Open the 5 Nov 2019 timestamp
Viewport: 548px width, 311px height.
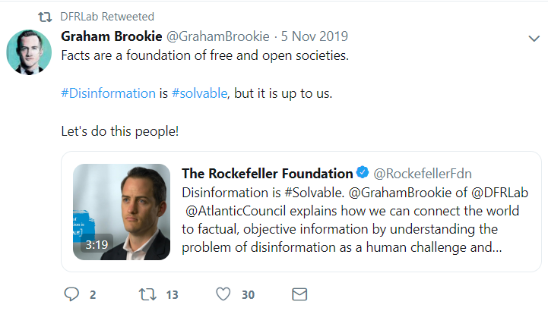click(x=316, y=36)
